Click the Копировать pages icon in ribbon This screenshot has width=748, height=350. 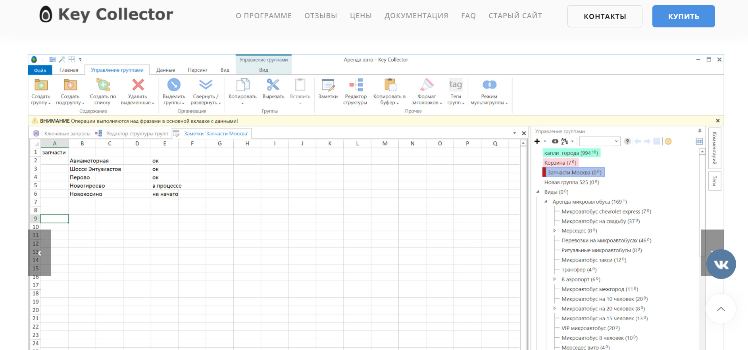(x=242, y=85)
